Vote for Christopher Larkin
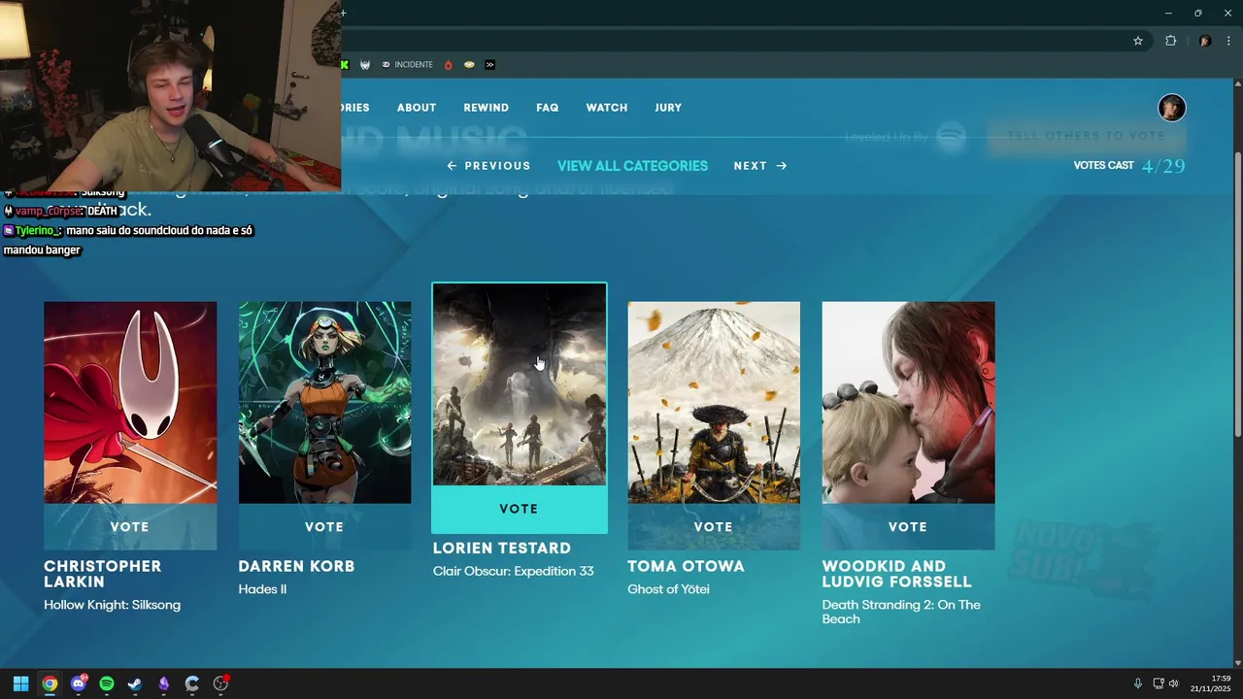Screen dimensions: 1243x699 [x=130, y=527]
